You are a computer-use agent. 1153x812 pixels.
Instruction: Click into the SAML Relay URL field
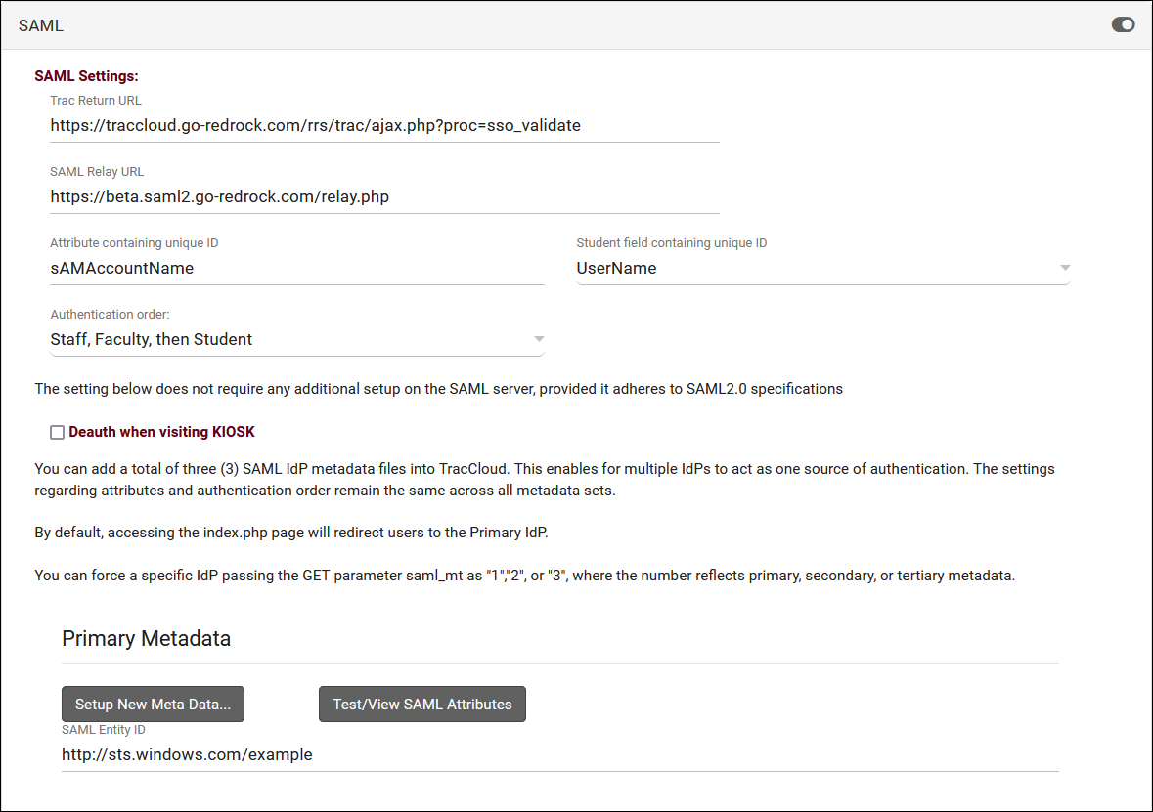point(384,196)
